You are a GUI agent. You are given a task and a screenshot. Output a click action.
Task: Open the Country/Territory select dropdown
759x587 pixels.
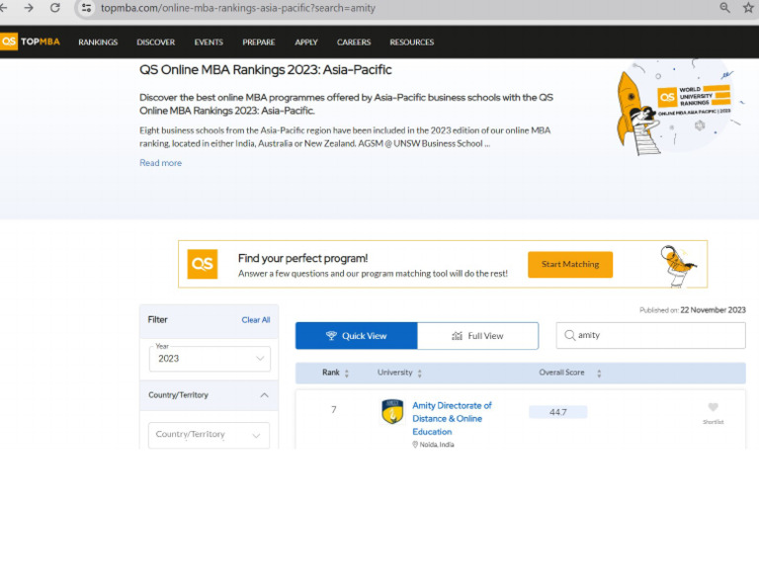point(209,435)
